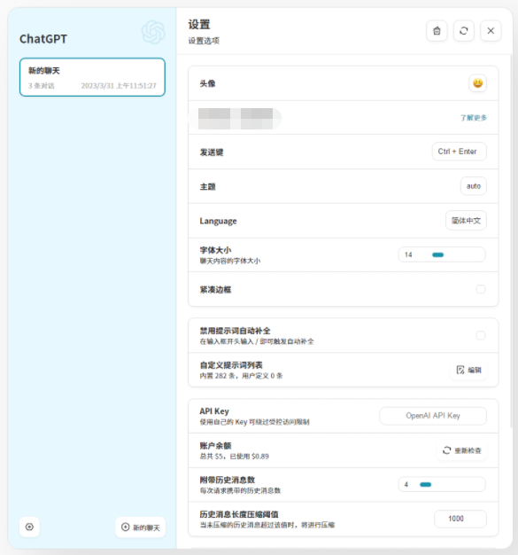Click the reset settings refresh icon
This screenshot has width=518, height=555.
click(x=464, y=31)
